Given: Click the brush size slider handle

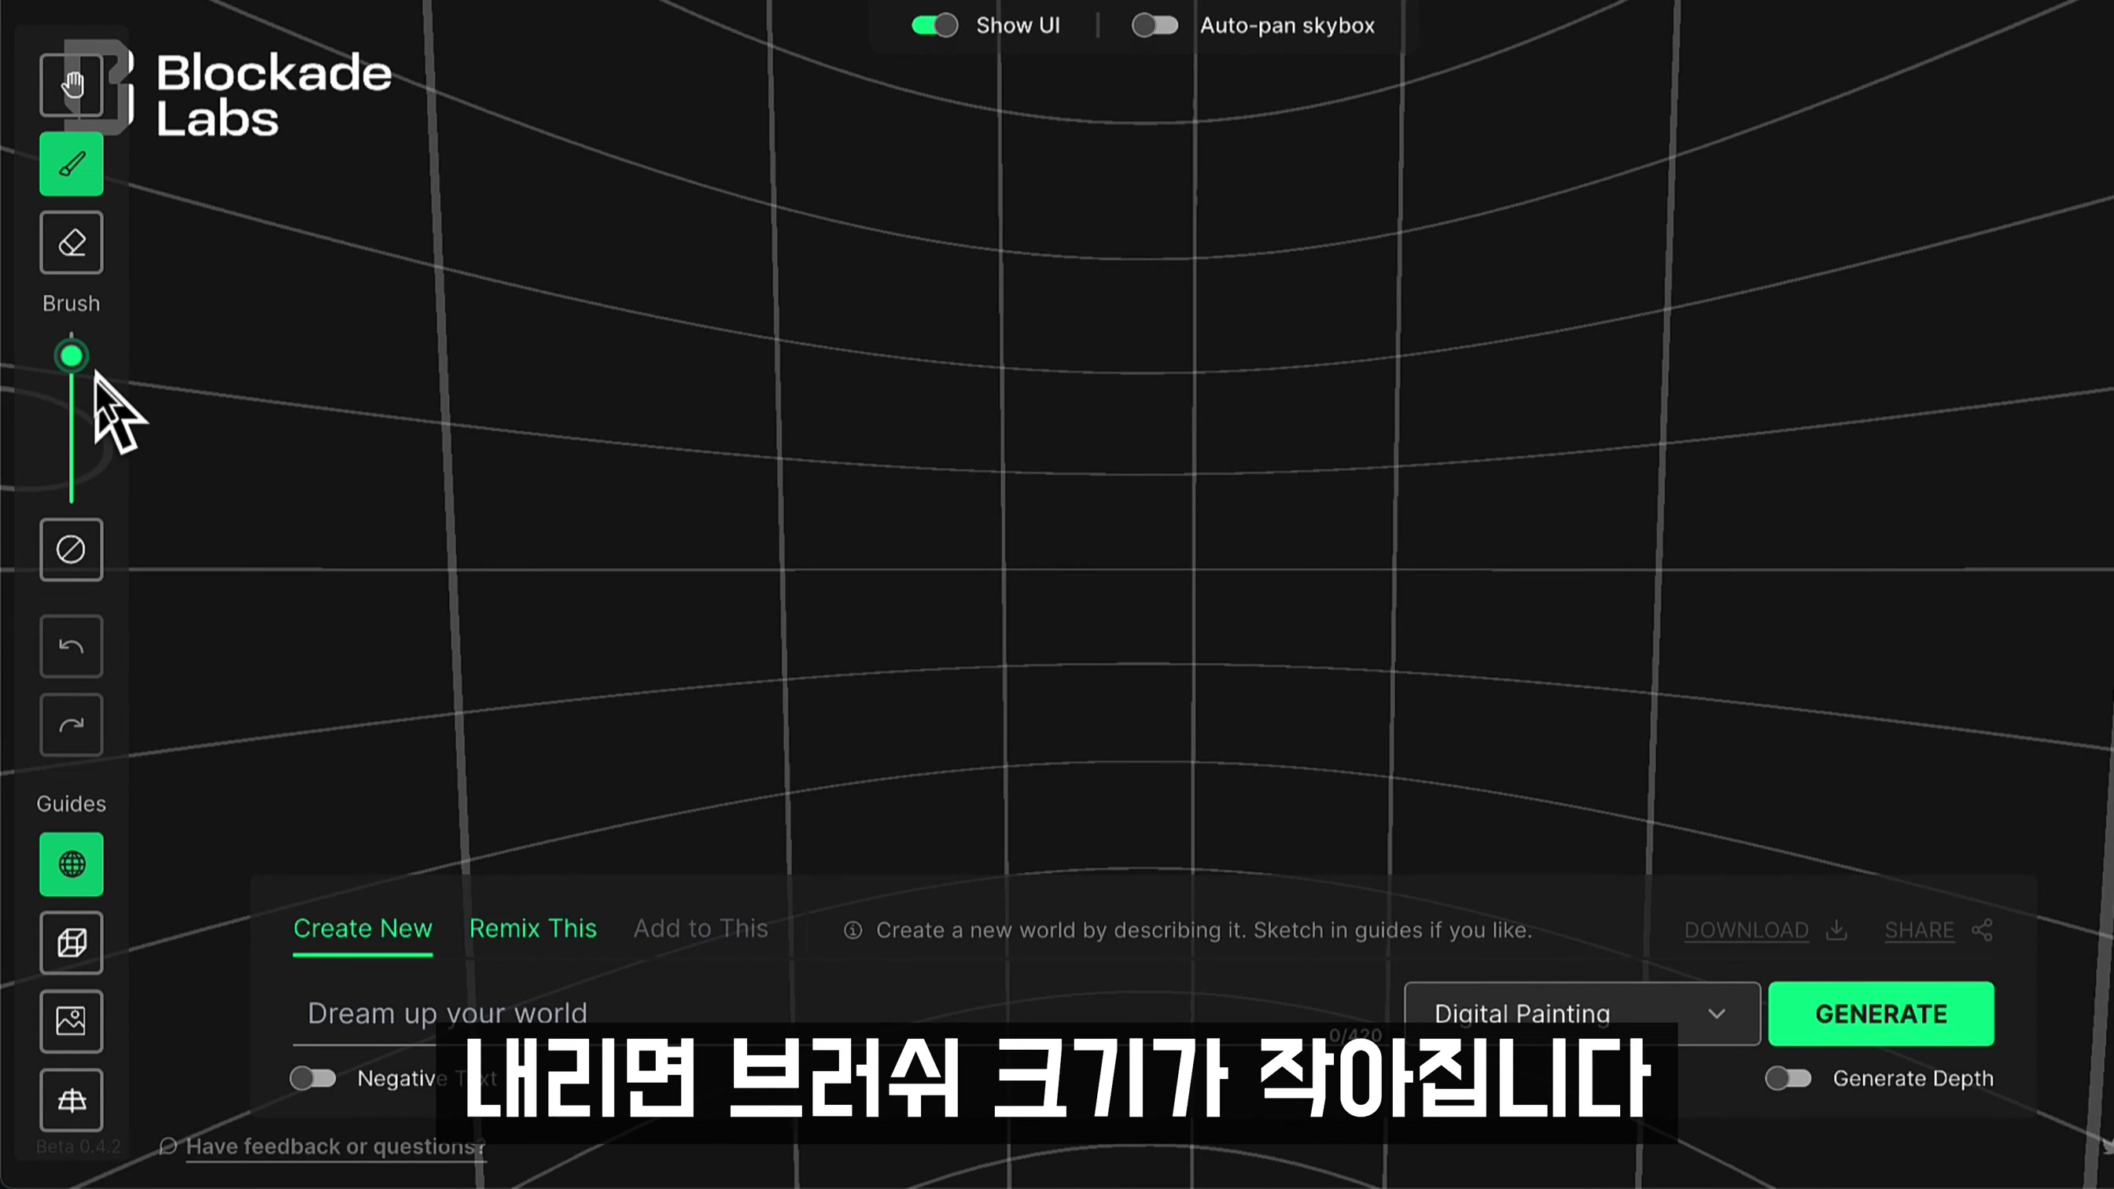Looking at the screenshot, I should pos(72,356).
